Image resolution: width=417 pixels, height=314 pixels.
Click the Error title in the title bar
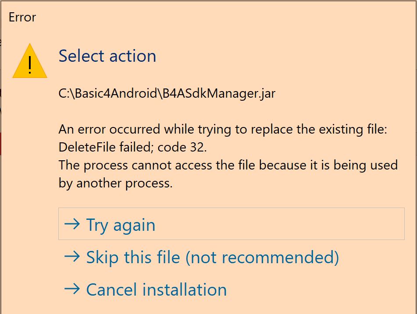pos(22,18)
